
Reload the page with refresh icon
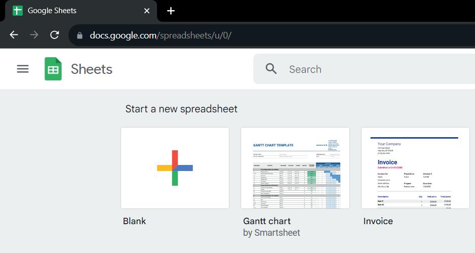[x=54, y=35]
